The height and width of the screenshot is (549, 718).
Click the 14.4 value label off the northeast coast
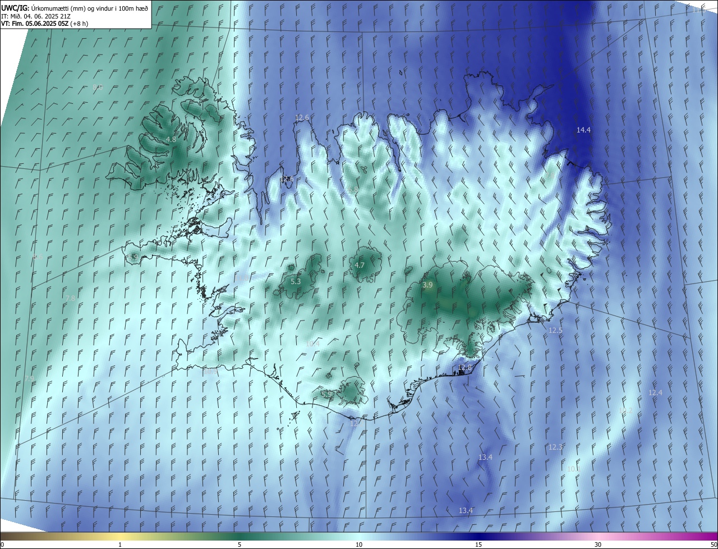pyautogui.click(x=583, y=130)
